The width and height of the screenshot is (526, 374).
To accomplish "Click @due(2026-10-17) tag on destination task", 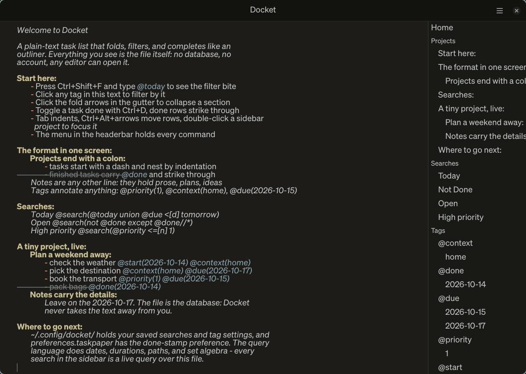I will click(x=218, y=271).
